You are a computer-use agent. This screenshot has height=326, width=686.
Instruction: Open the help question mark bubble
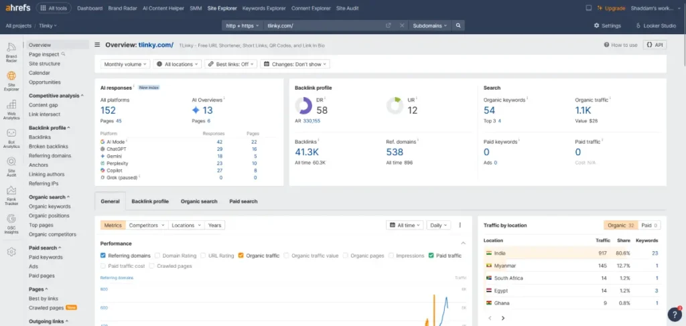675,315
